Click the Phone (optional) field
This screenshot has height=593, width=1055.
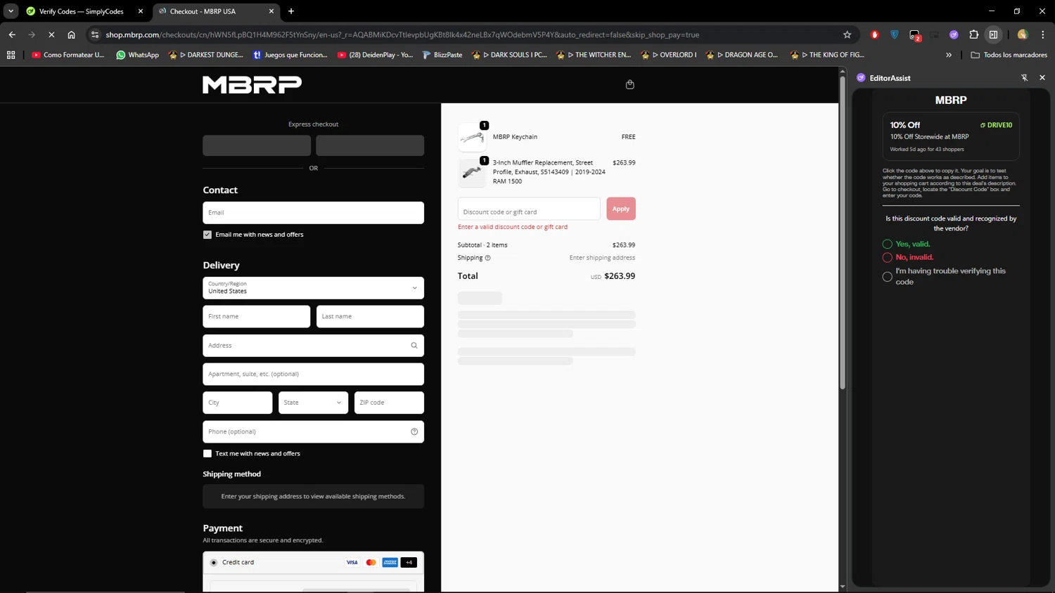pos(313,431)
